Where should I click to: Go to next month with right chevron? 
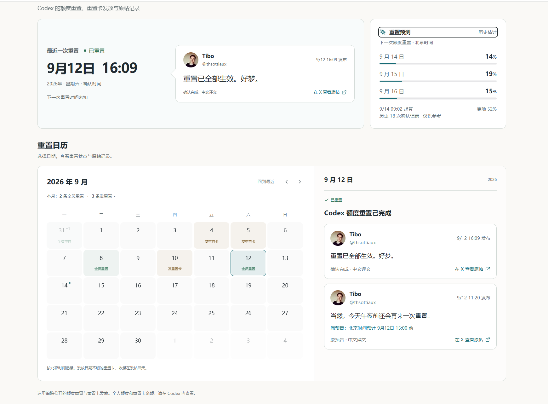(300, 182)
